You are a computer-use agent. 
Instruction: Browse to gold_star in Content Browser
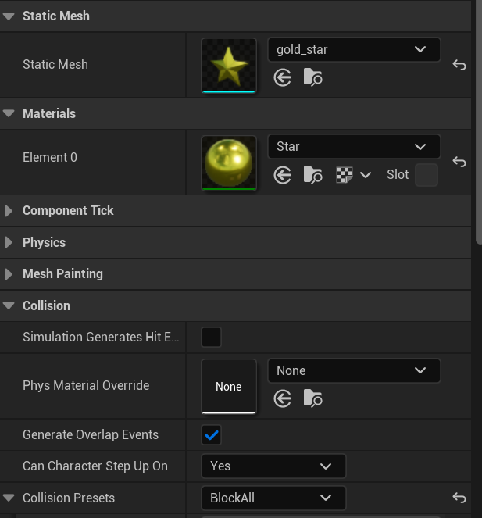click(312, 77)
